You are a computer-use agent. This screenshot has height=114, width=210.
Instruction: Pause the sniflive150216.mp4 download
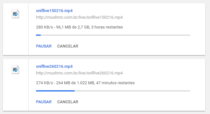tap(44, 46)
